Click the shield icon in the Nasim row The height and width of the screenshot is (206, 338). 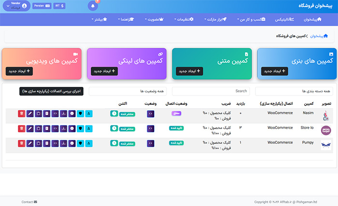(80, 114)
